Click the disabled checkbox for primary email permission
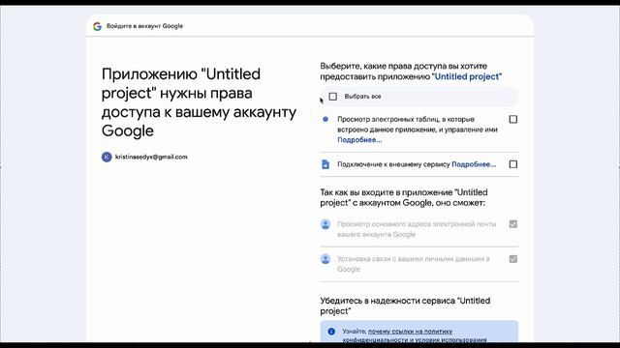620x348 pixels. (x=513, y=224)
